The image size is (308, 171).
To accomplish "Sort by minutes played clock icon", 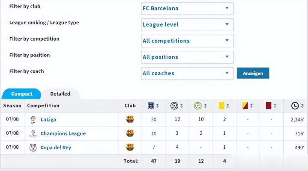I will 295,106.
